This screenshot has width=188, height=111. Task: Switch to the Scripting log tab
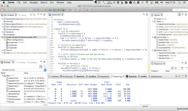[x=66, y=76]
